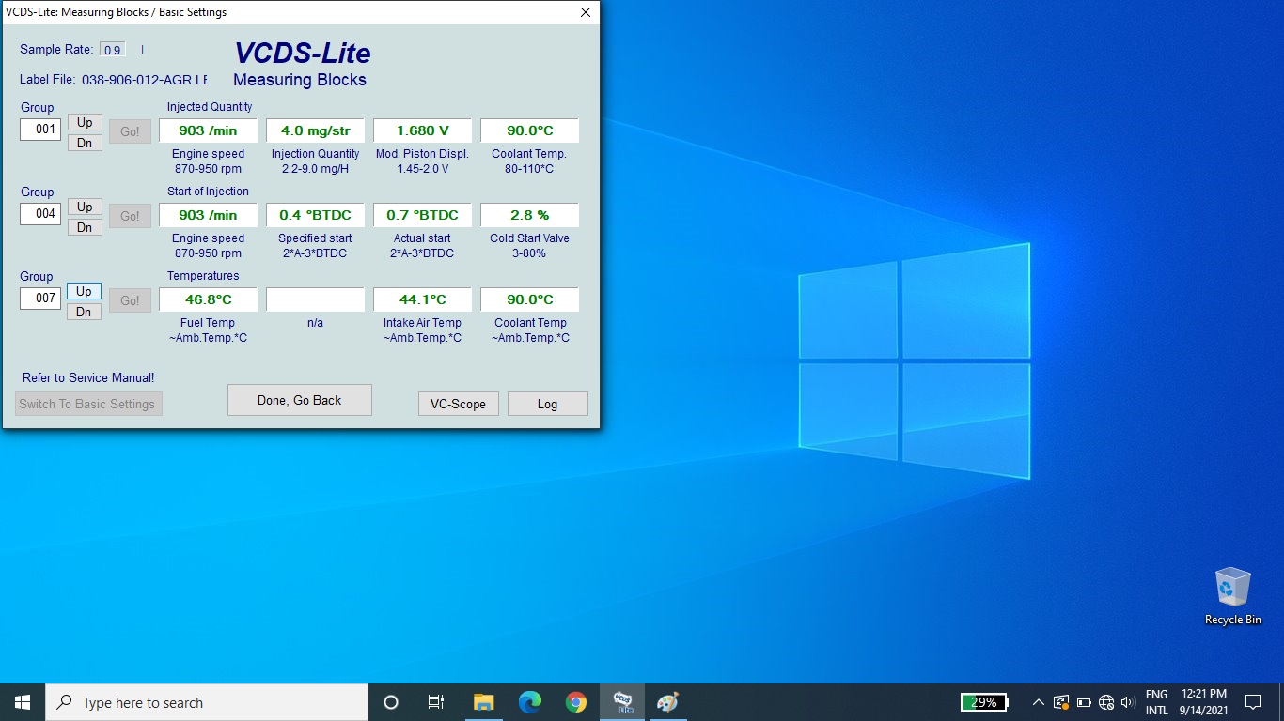Open the Windows Start menu

coord(23,702)
